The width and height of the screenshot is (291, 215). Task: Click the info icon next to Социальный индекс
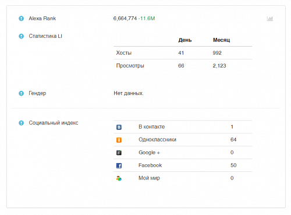[x=21, y=123]
